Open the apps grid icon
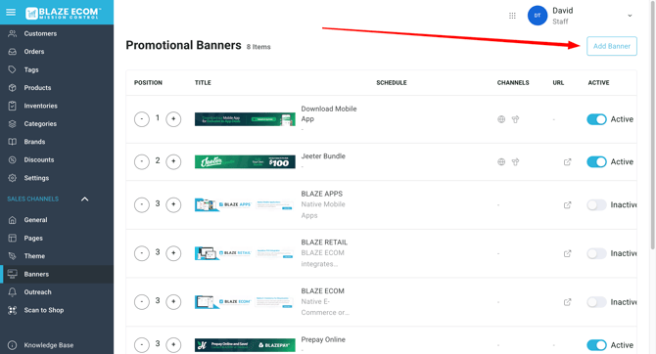This screenshot has height=354, width=656. pyautogui.click(x=512, y=16)
